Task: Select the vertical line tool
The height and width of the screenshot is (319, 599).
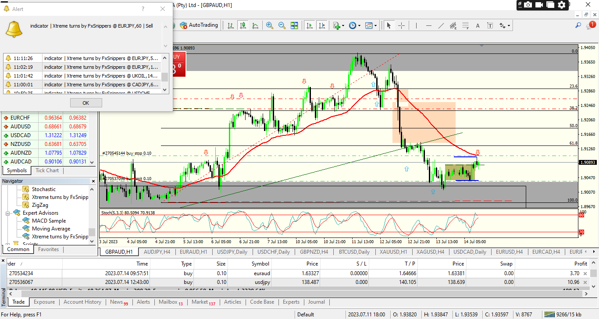Action: pos(416,25)
